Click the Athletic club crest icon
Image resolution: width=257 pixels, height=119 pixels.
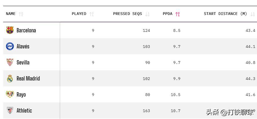pos(10,110)
